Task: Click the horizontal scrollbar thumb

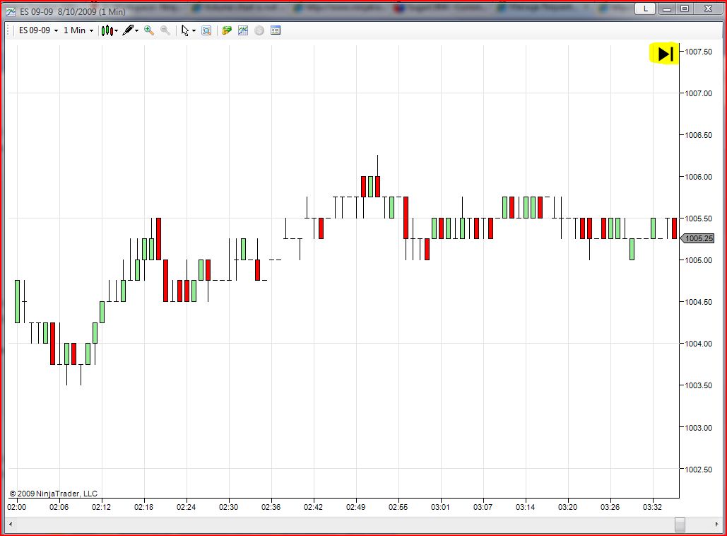Action: pyautogui.click(x=680, y=525)
